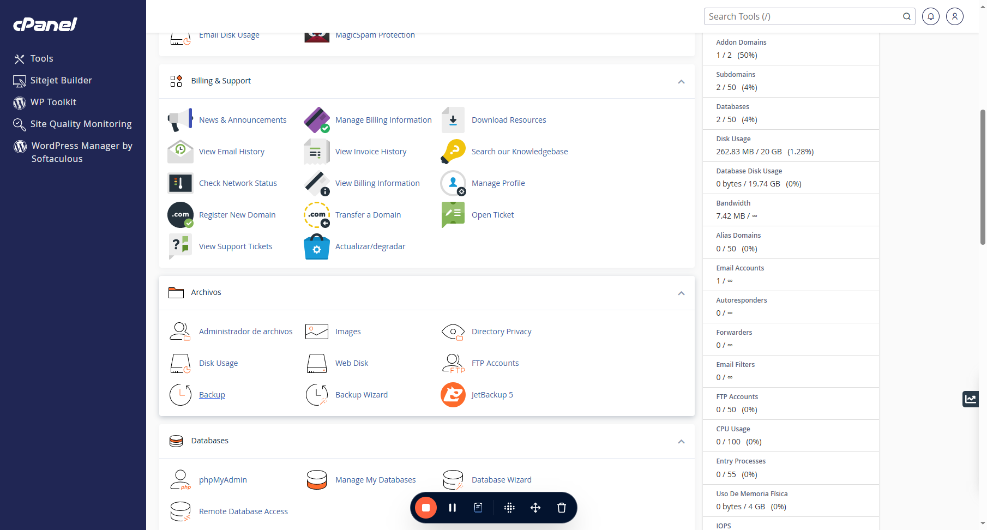Stop the screen recording
Screen dimensions: 987x530
coord(426,508)
